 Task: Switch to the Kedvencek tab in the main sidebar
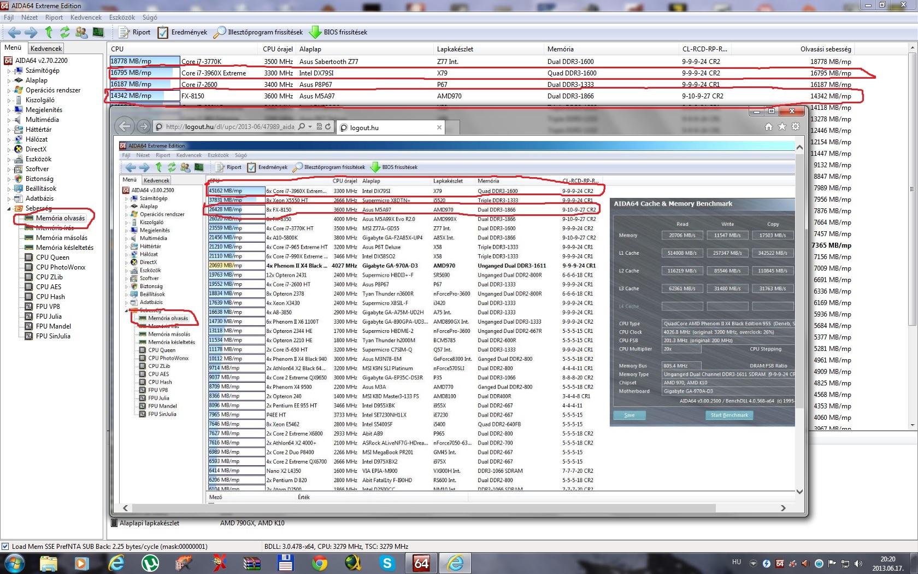click(x=46, y=49)
